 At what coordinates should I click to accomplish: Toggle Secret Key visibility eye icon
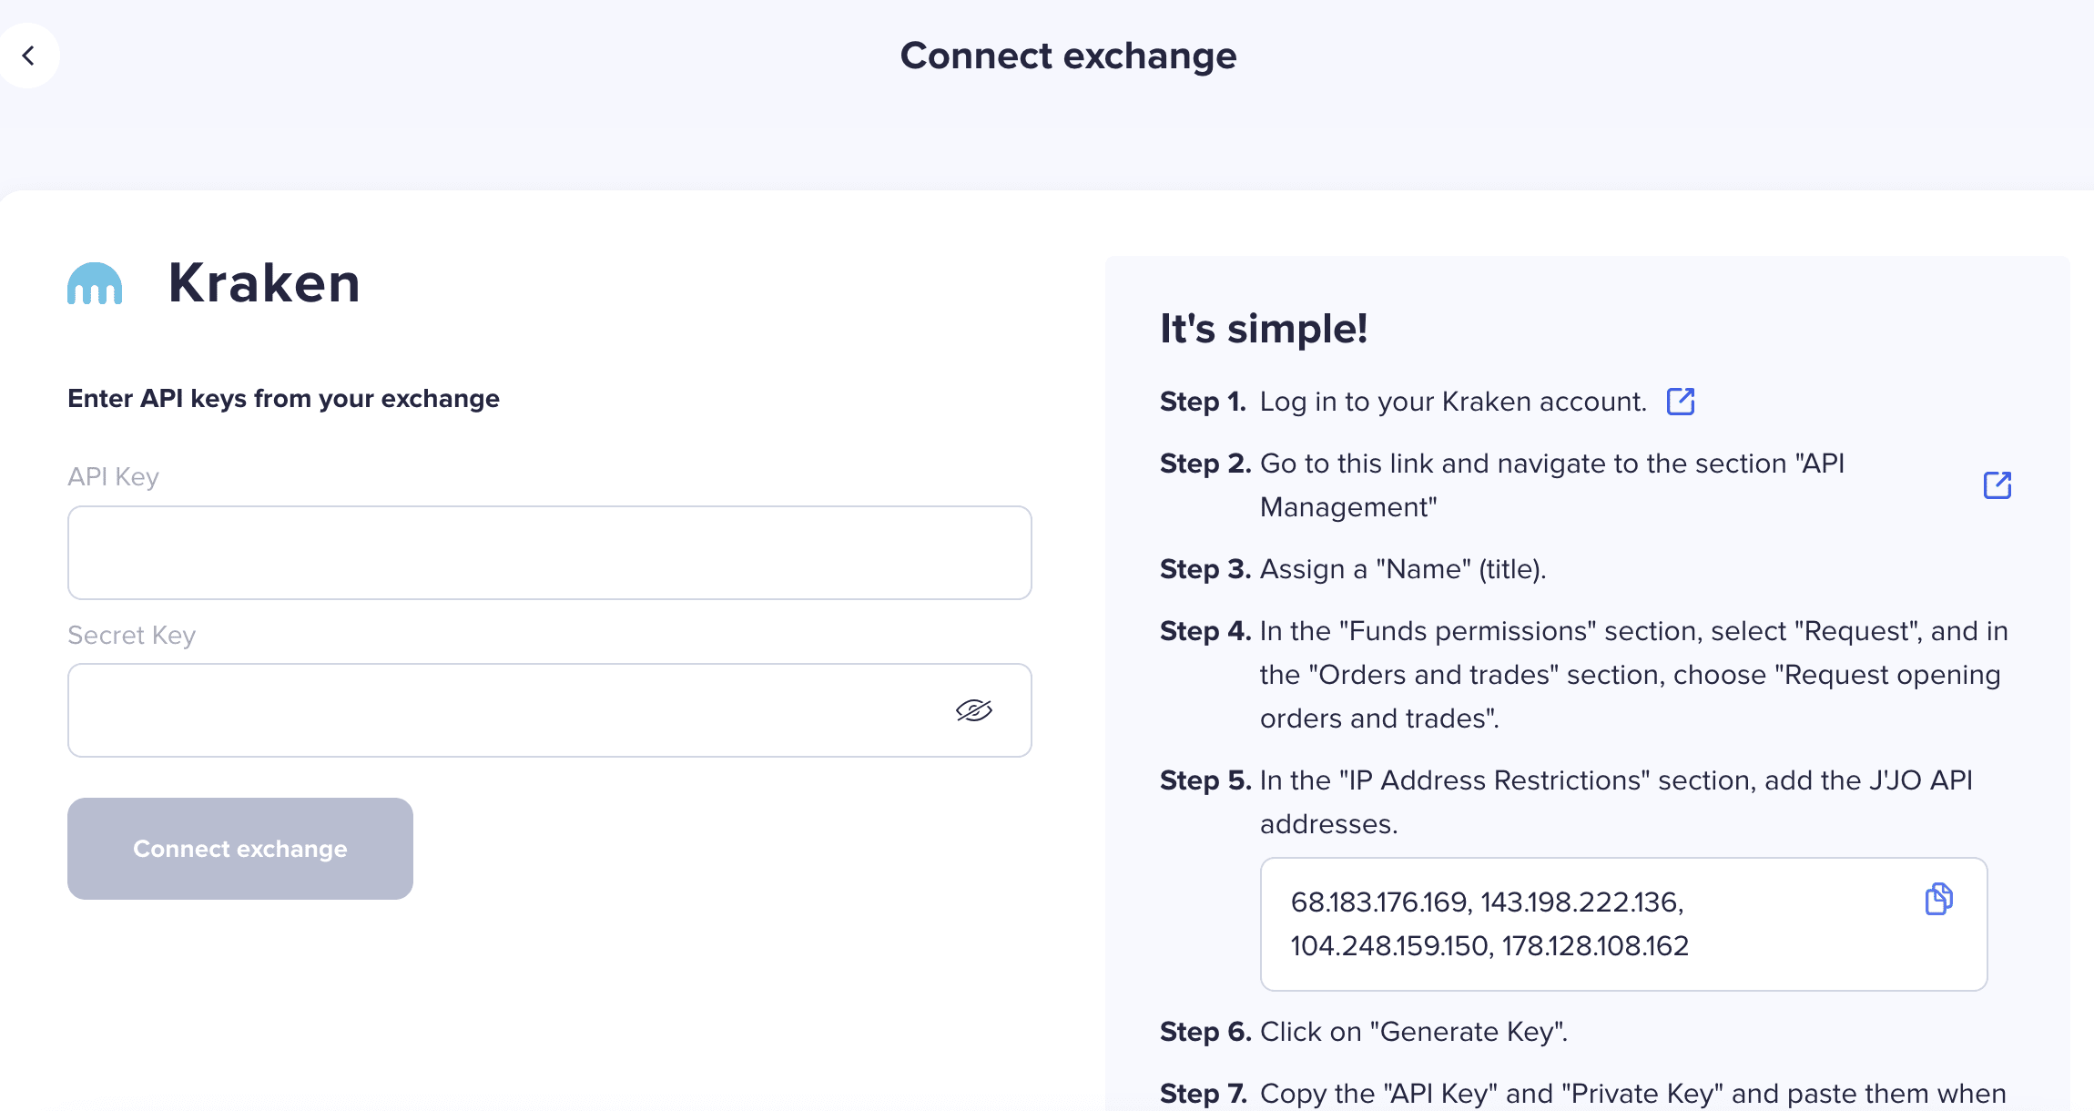click(974, 710)
